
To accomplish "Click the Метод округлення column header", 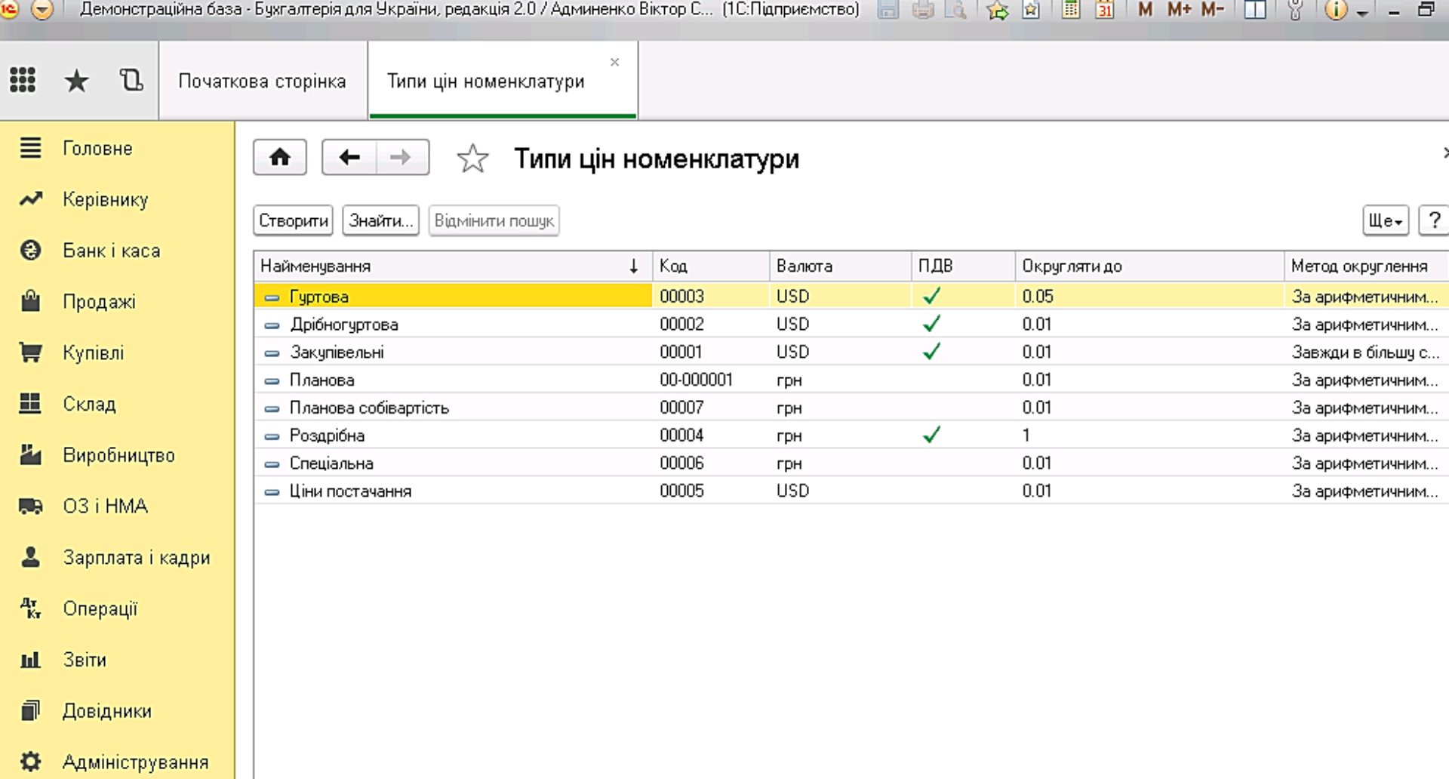I will click(x=1366, y=266).
